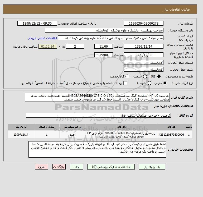Screen dimensions: 203x197
Task: Click the توضیحات خریدار text area
Action: tap(97, 149)
